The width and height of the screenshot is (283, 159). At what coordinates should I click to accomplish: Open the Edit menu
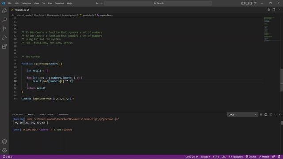pos(16,3)
